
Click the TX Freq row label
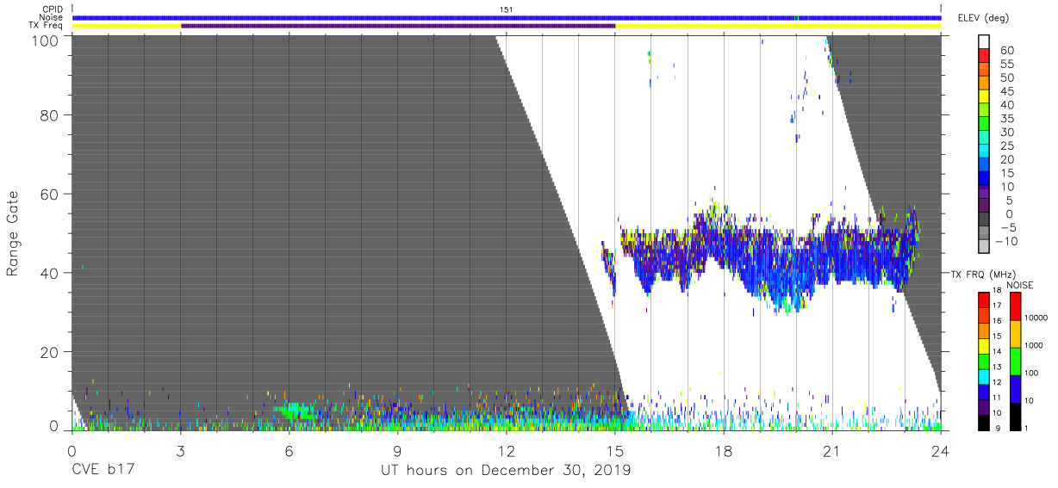click(x=47, y=25)
